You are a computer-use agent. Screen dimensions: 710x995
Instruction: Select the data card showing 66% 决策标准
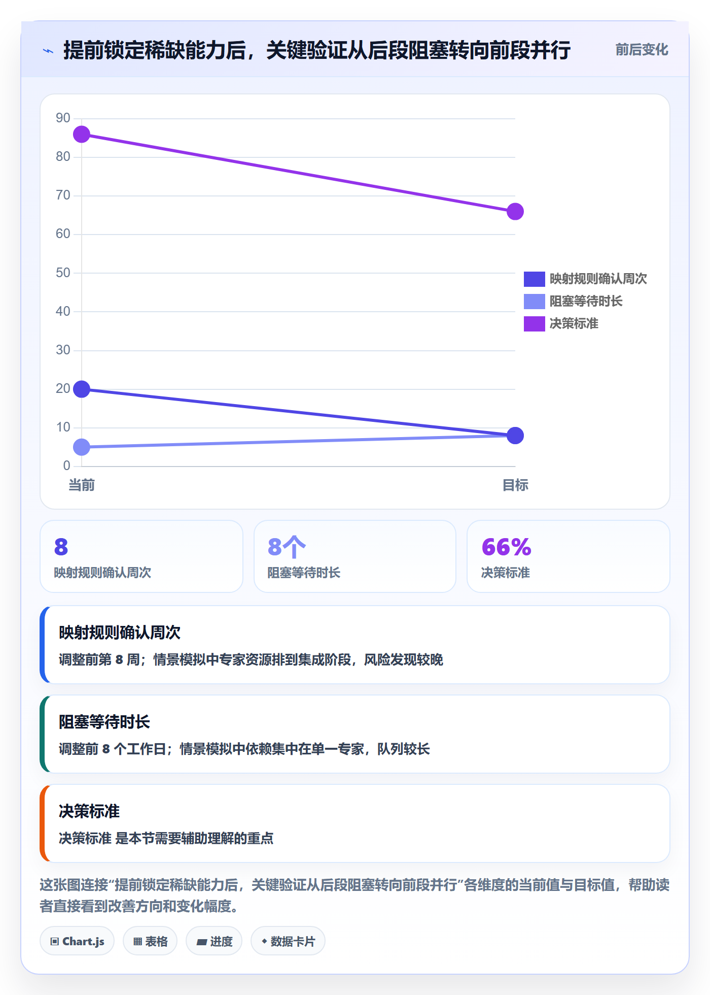[569, 556]
